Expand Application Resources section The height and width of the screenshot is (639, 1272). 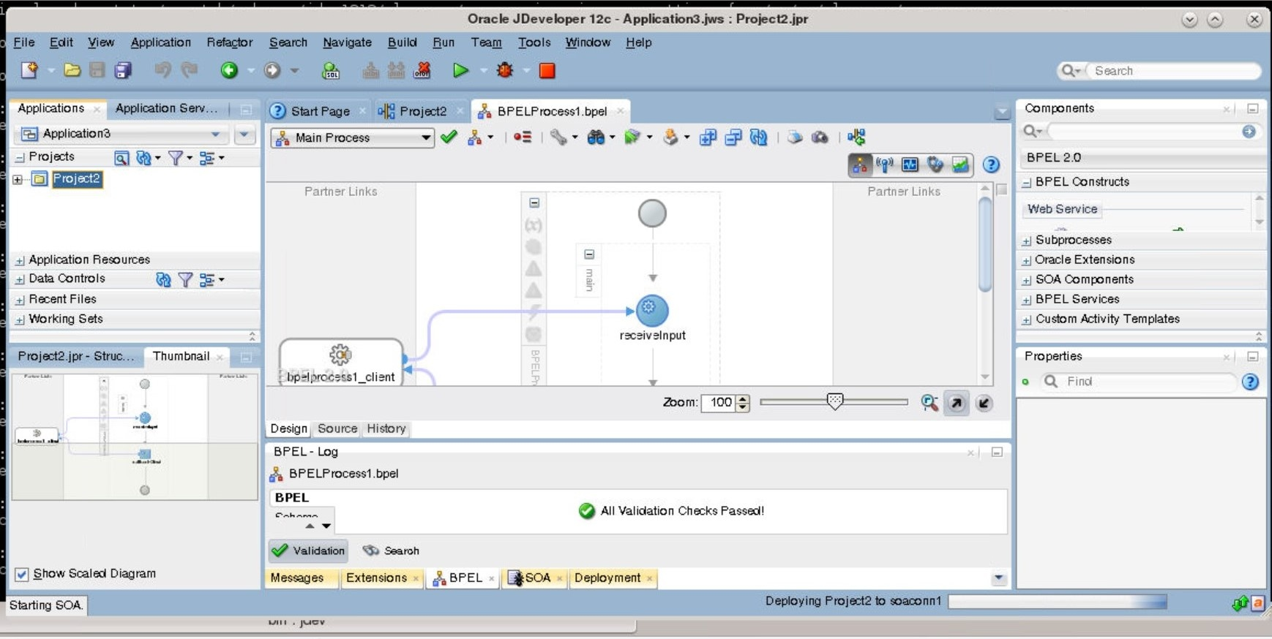(20, 260)
